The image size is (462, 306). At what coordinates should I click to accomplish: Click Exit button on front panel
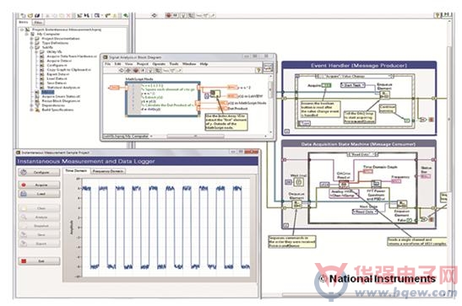[39, 261]
